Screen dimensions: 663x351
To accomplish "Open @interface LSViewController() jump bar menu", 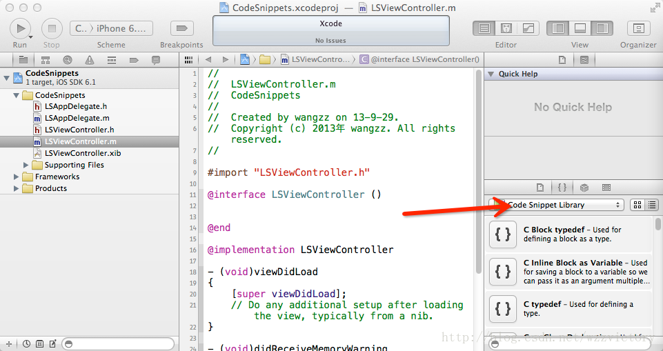I will 420,59.
